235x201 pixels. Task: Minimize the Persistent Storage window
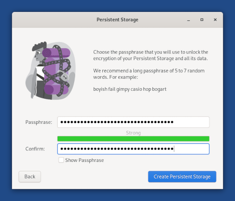point(188,20)
